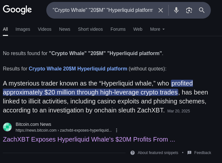
Task: Open search by image camera icon
Action: pos(189,10)
